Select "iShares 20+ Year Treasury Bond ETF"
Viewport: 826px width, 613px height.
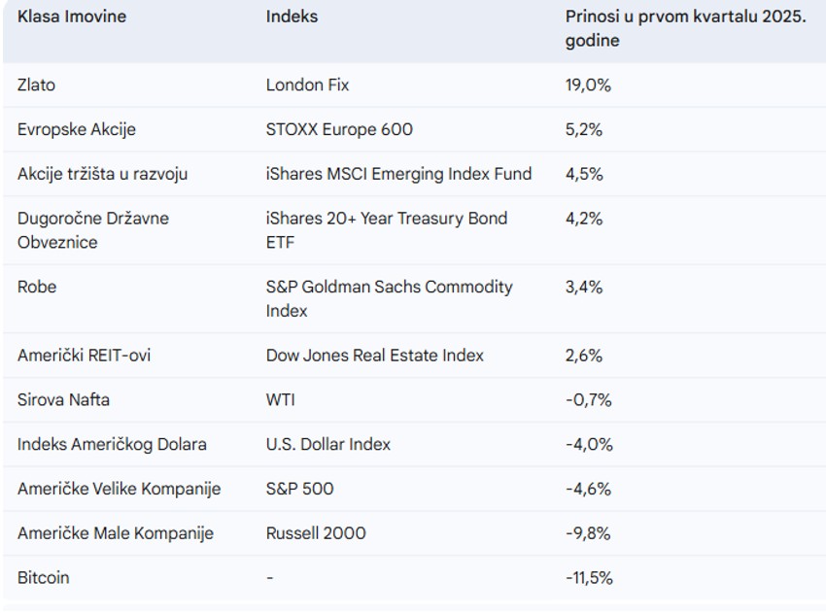click(x=386, y=230)
